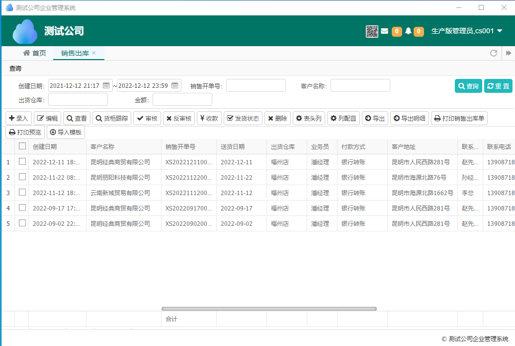This screenshot has width=515, height=346.
Task: Click the 查看 view button
Action: (x=77, y=118)
